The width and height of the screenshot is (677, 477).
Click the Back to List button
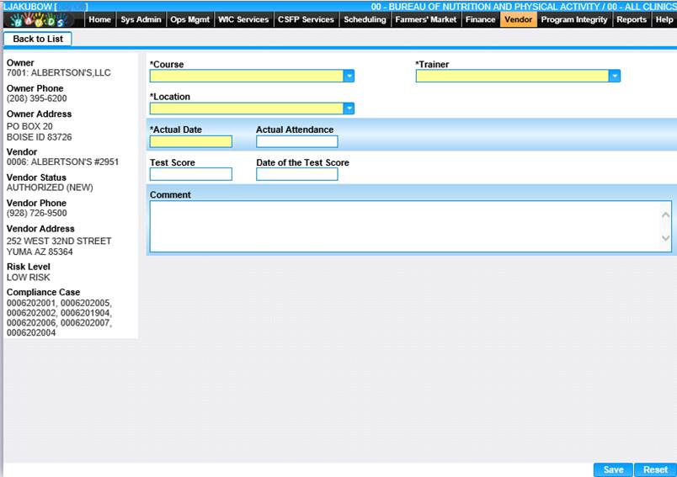pos(38,39)
